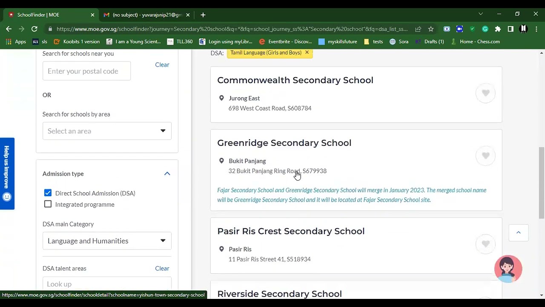Screen dimensions: 545x307
Task: Click the page vertical scrollbar thumb
Action: coord(542,182)
